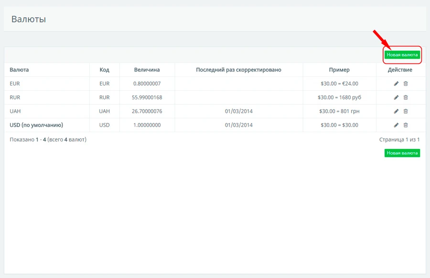Select the EUR currency name cell
Image resolution: width=430 pixels, height=278 pixels.
coord(15,84)
